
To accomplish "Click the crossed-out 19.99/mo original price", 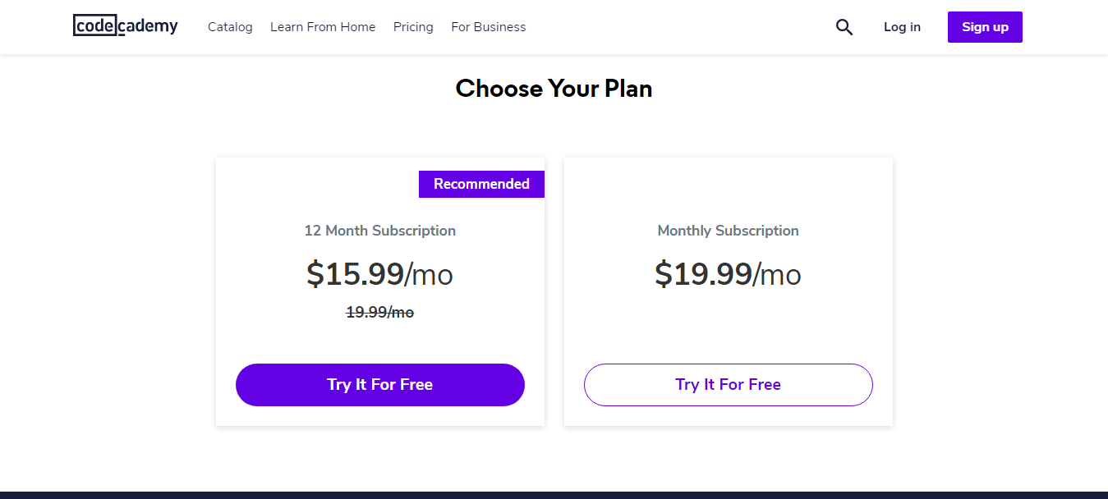I will (x=379, y=312).
